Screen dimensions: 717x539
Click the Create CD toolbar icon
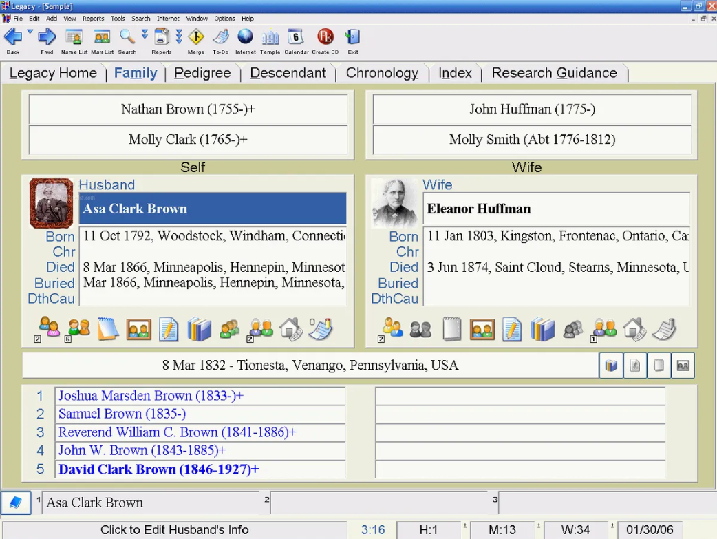tap(325, 37)
